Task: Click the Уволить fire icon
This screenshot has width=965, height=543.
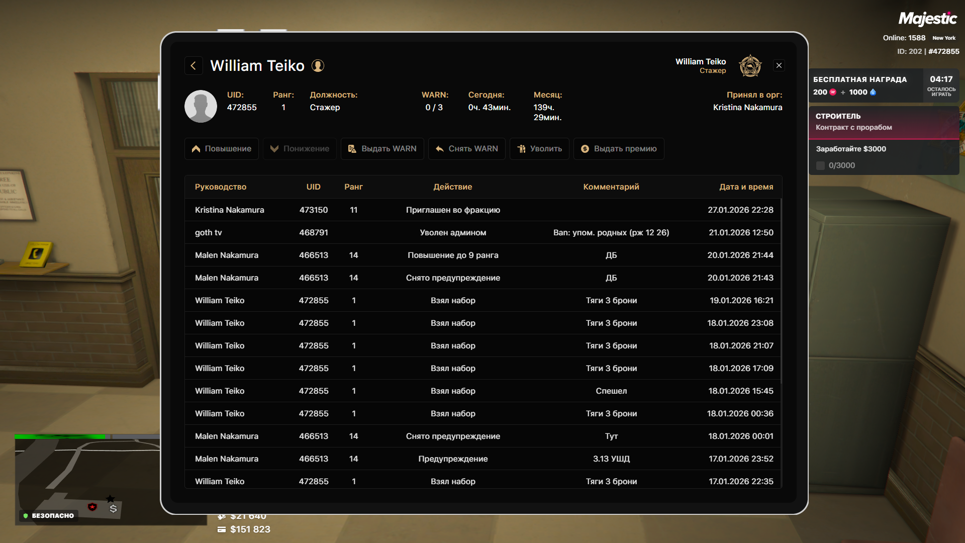Action: coord(521,149)
